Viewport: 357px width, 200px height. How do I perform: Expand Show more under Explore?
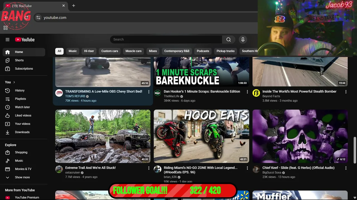coord(24,177)
